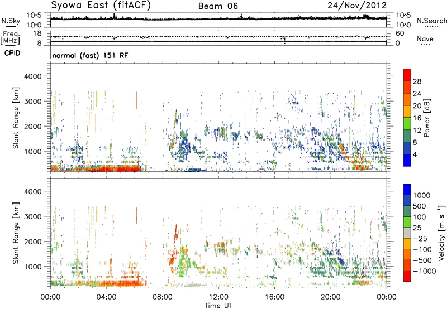Click the "Power [dB]" colorbar label

[426, 118]
